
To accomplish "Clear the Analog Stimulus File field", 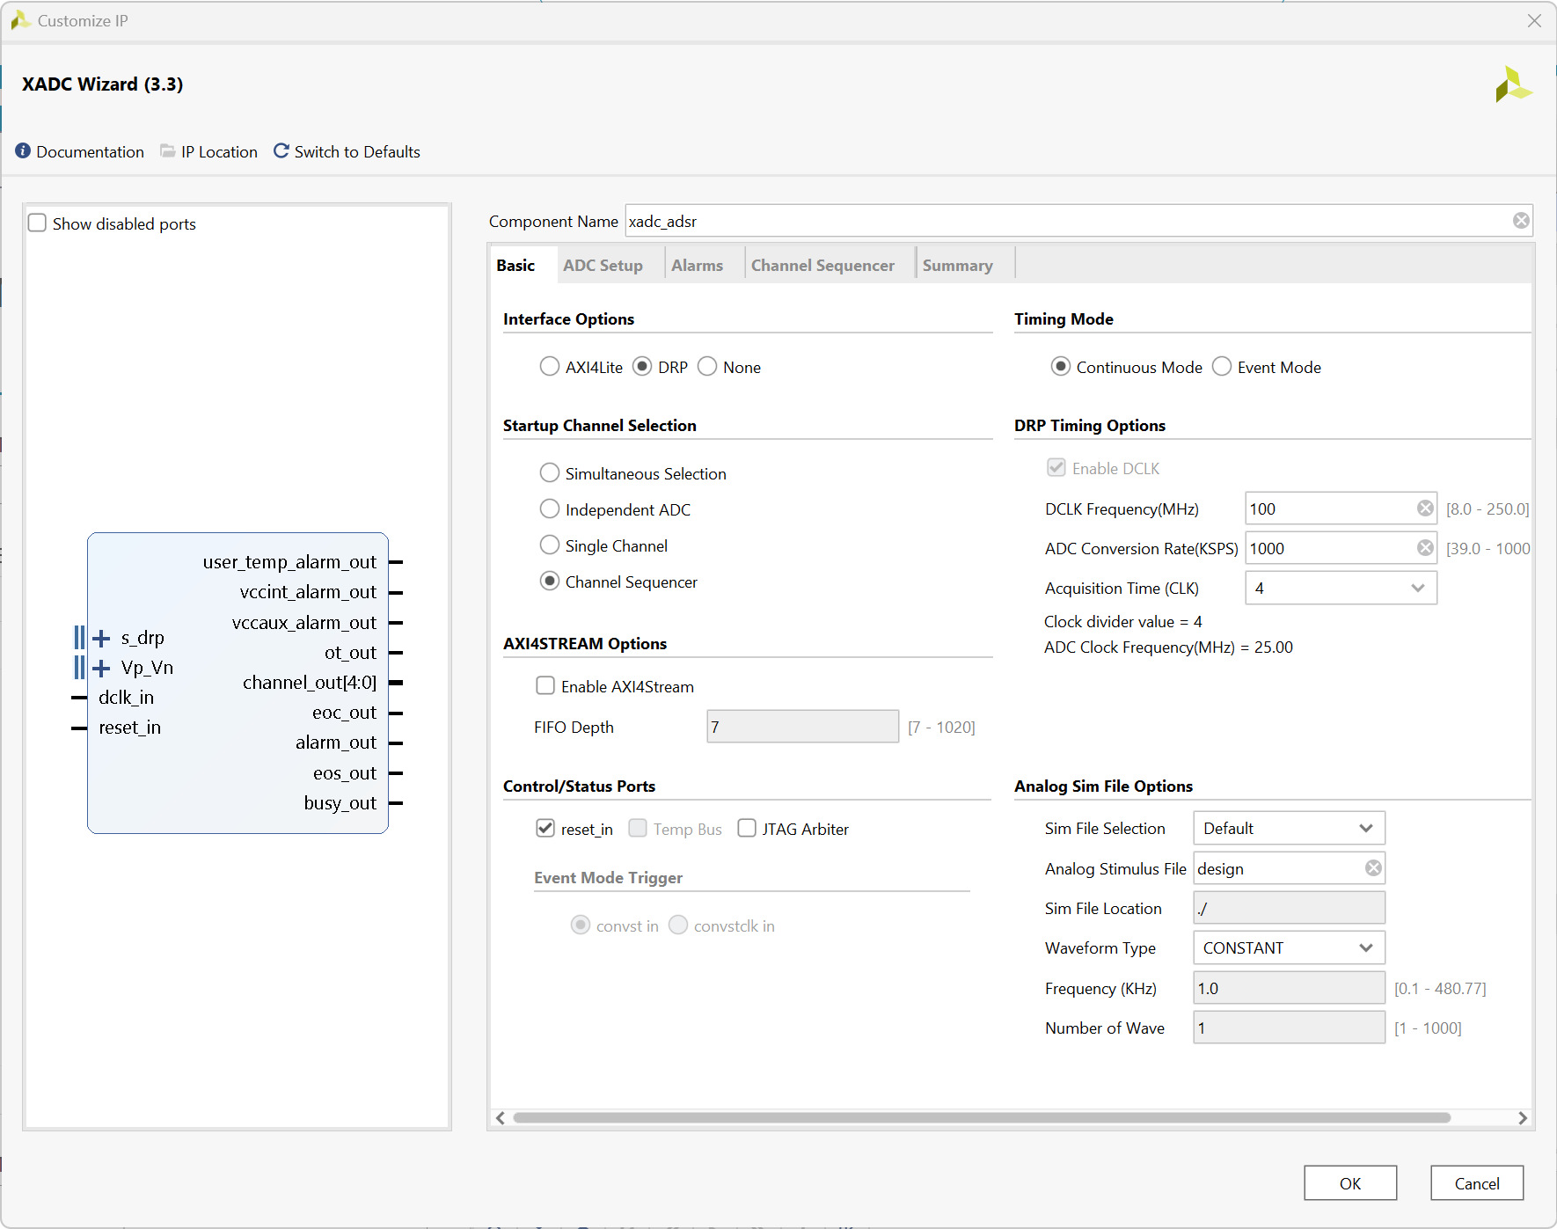I will (x=1373, y=868).
